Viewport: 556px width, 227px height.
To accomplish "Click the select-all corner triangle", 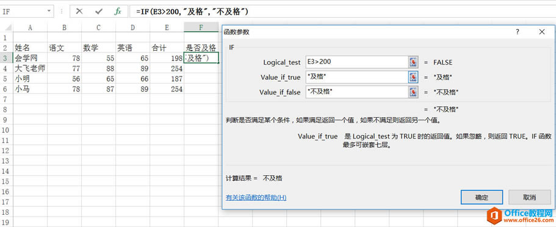I will pos(8,27).
